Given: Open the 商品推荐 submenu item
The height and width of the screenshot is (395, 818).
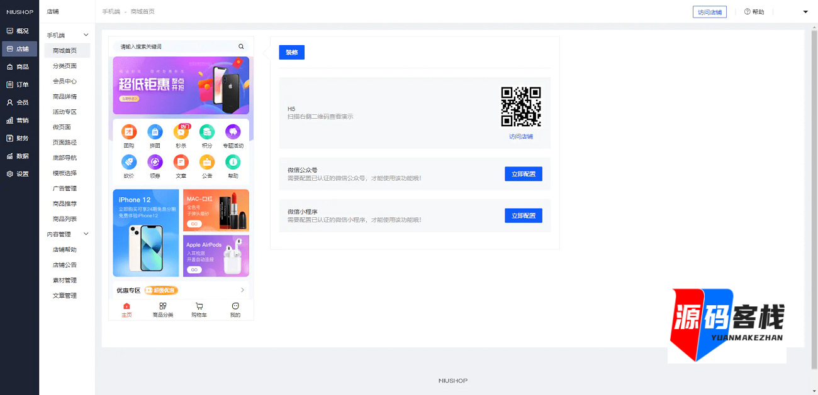Looking at the screenshot, I should tap(65, 204).
